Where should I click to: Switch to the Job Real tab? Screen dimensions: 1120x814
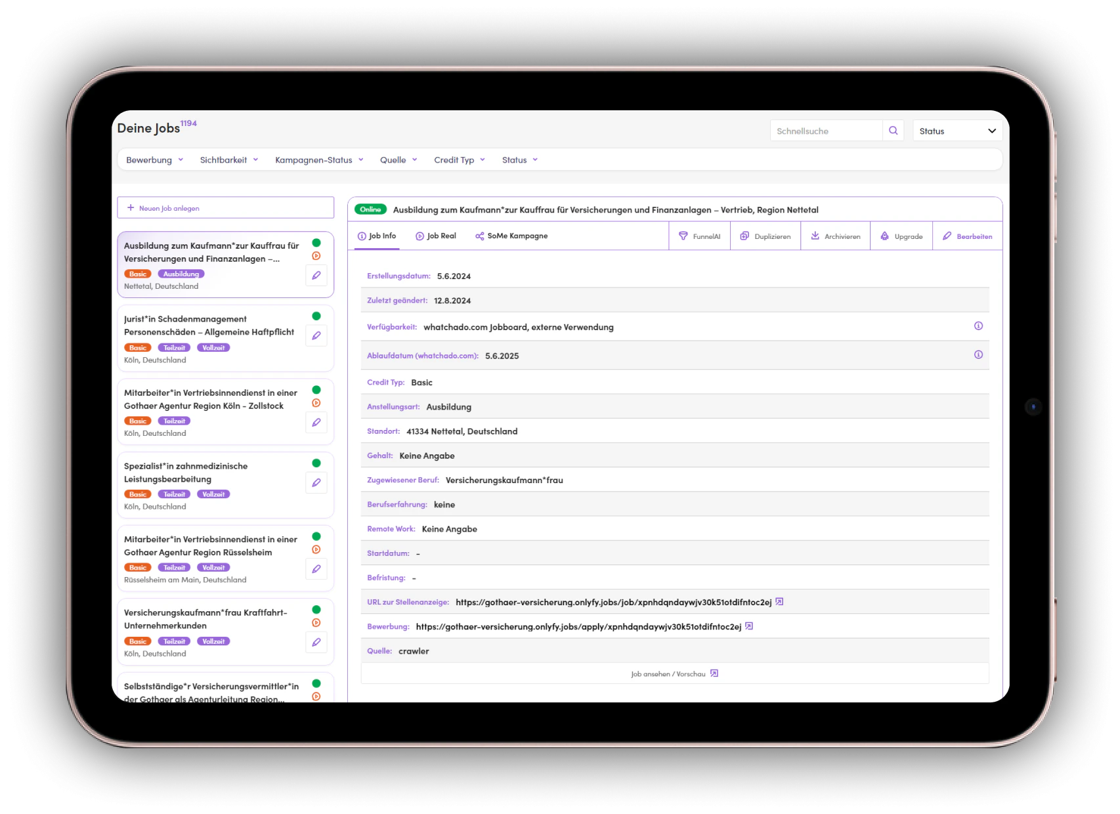pyautogui.click(x=435, y=236)
